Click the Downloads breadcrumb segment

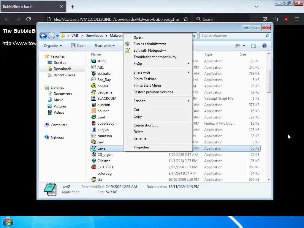(x=94, y=36)
